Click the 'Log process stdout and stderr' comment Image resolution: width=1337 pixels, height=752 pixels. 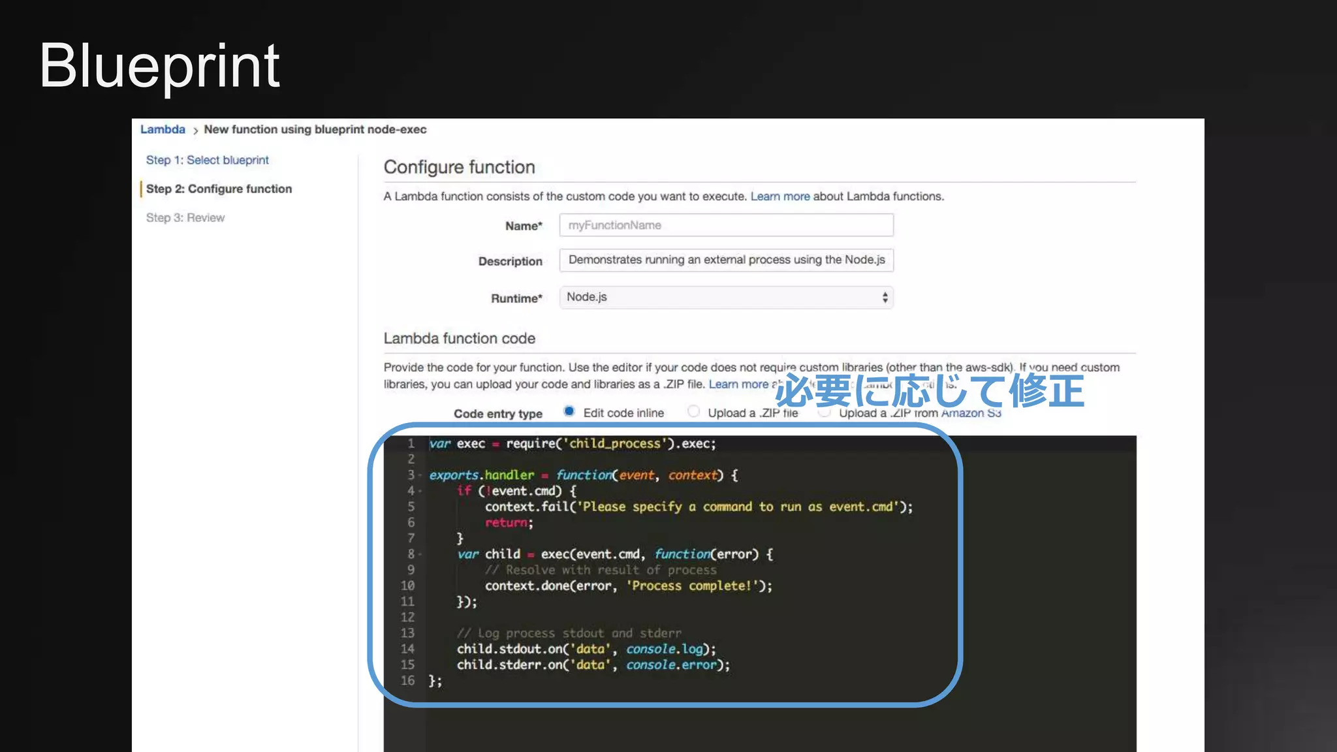click(569, 633)
